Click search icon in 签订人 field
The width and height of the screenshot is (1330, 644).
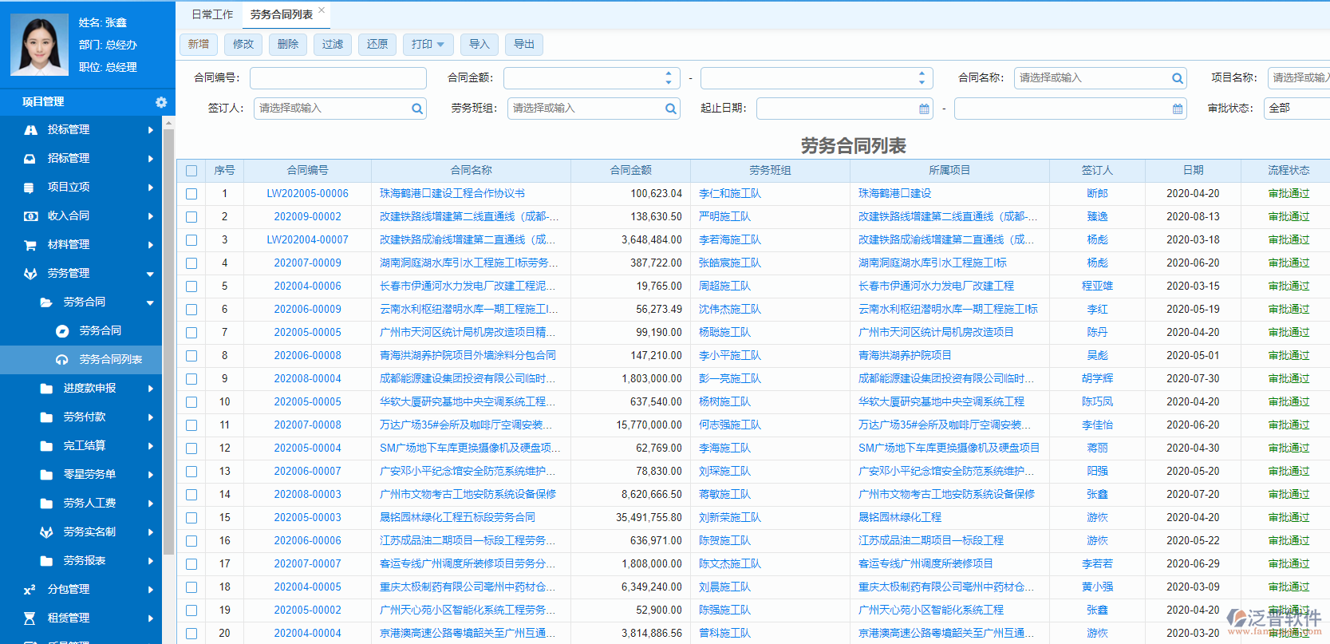point(416,109)
